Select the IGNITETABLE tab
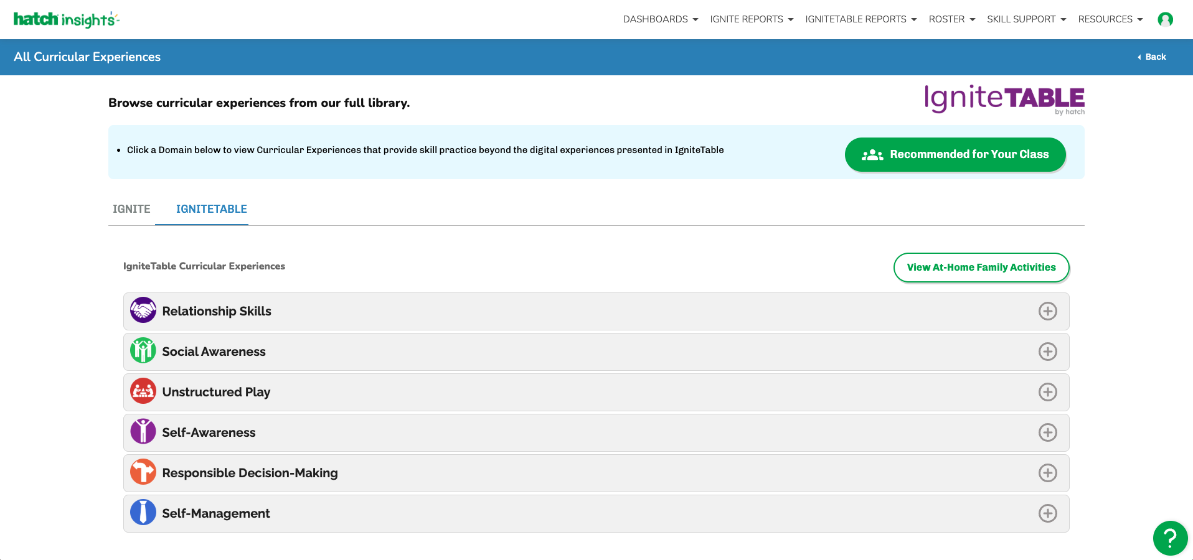The width and height of the screenshot is (1193, 560). pos(212,209)
